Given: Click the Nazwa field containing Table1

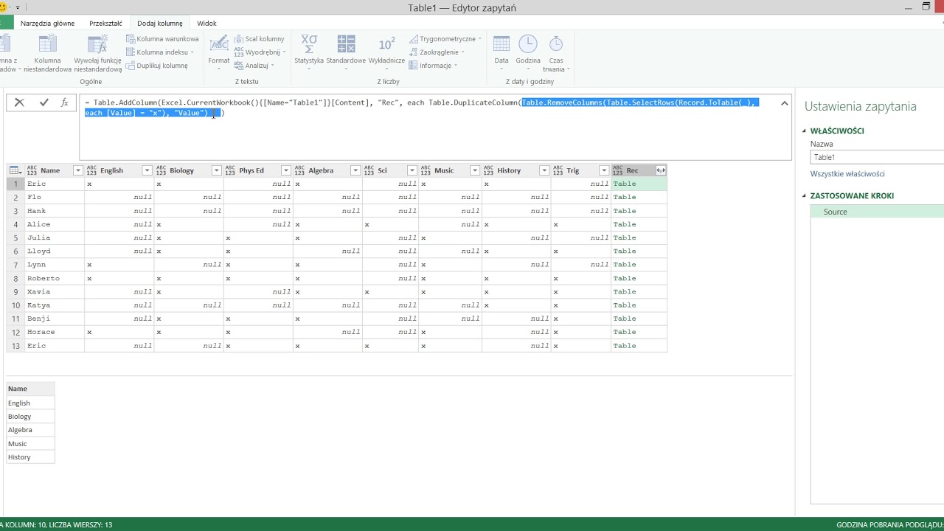Looking at the screenshot, I should 877,157.
